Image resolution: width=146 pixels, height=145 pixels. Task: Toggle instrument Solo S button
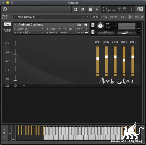[x=93, y=25]
